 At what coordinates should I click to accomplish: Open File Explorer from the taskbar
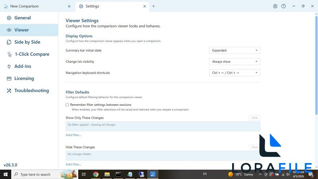coord(107,174)
